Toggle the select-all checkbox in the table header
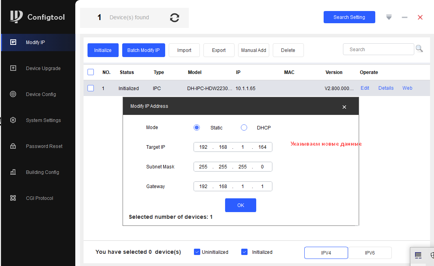Image resolution: width=434 pixels, height=266 pixels. (x=91, y=72)
